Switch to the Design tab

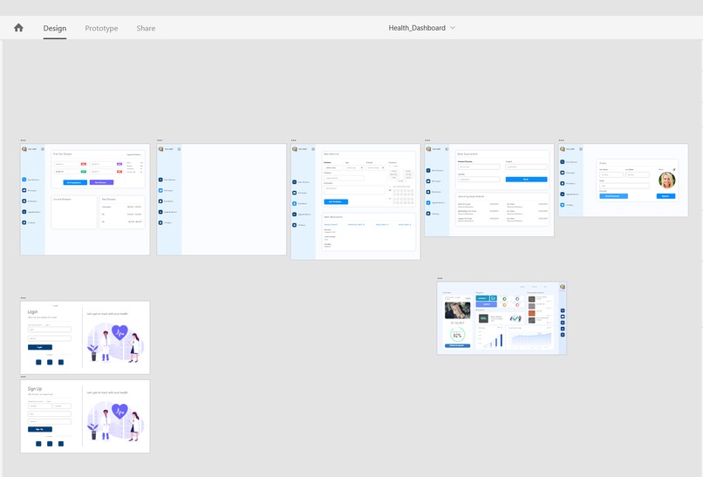pyautogui.click(x=55, y=28)
